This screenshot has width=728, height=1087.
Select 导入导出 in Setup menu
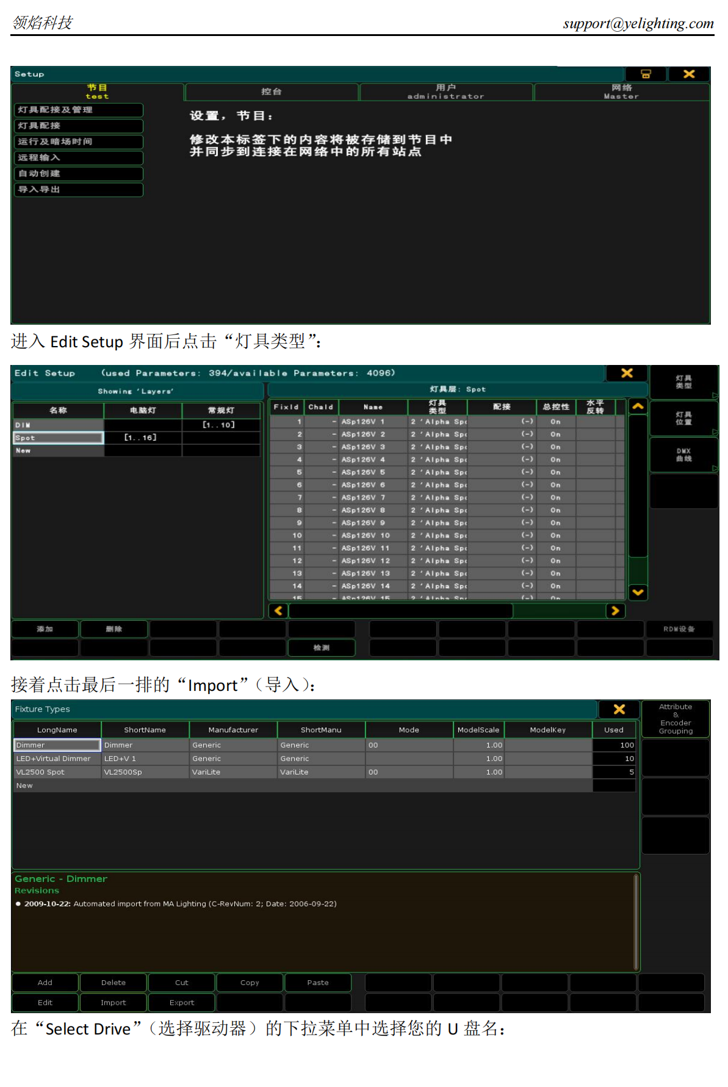pos(79,190)
